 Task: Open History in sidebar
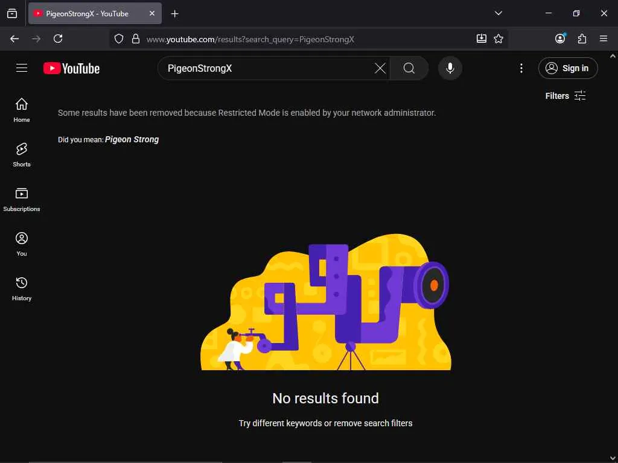[x=22, y=289]
